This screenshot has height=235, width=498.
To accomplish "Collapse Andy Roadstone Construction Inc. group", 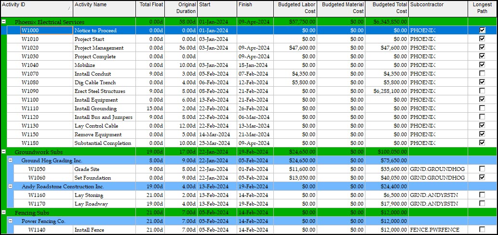I will [11, 186].
